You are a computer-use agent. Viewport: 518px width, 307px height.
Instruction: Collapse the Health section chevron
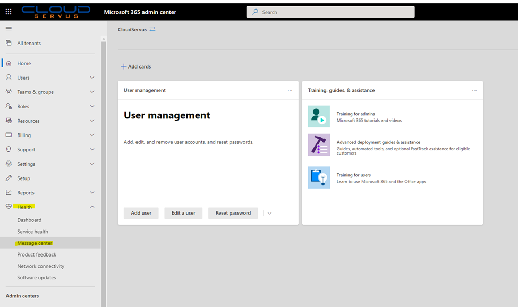[91, 207]
